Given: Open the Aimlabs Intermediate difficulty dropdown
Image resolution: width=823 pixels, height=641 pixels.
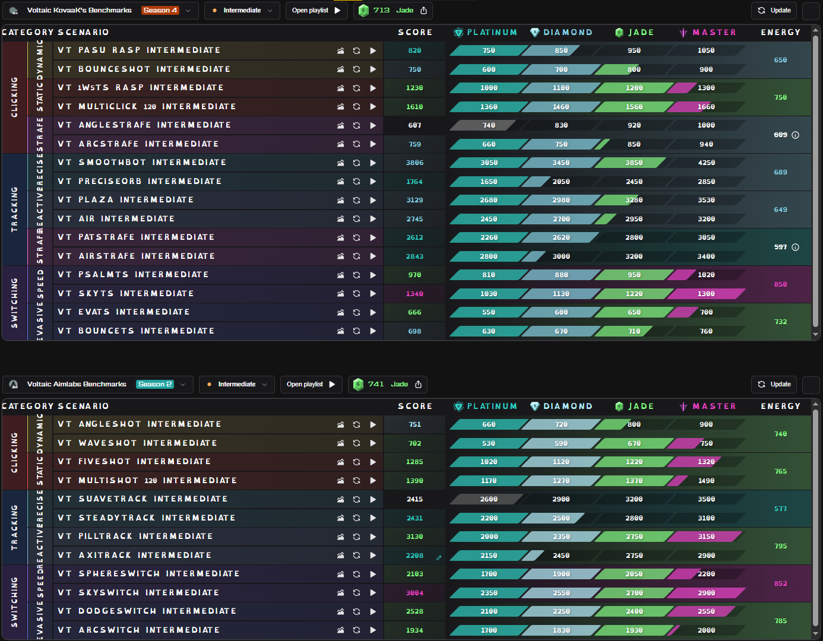Looking at the screenshot, I should coord(237,385).
